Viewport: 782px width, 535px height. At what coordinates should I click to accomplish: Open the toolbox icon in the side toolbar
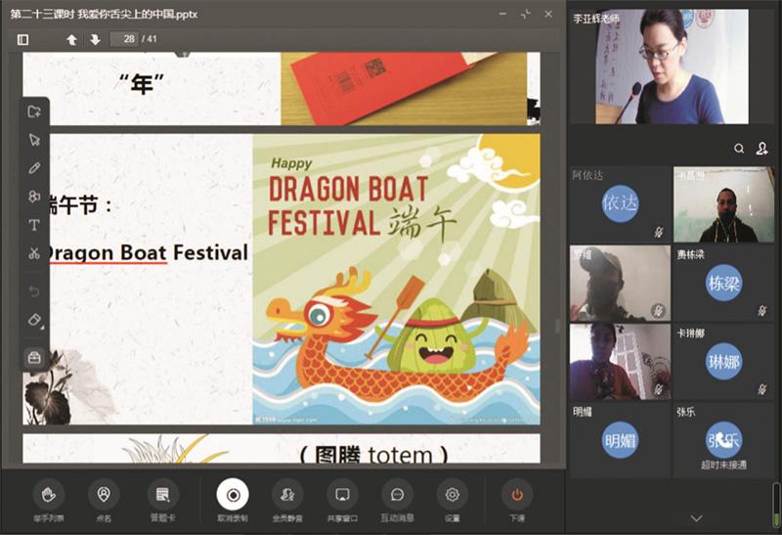tap(34, 357)
